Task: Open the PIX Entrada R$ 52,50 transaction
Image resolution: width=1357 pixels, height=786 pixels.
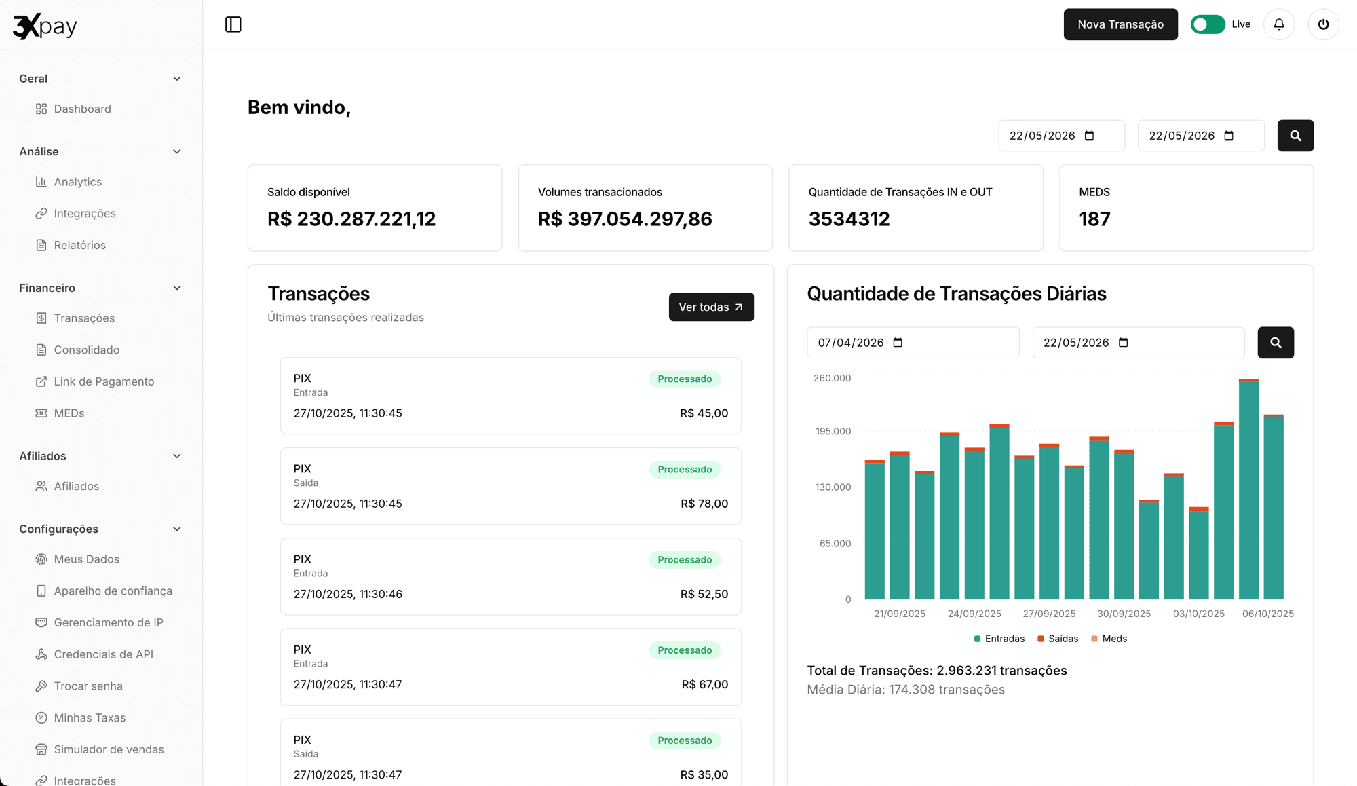Action: coord(510,576)
